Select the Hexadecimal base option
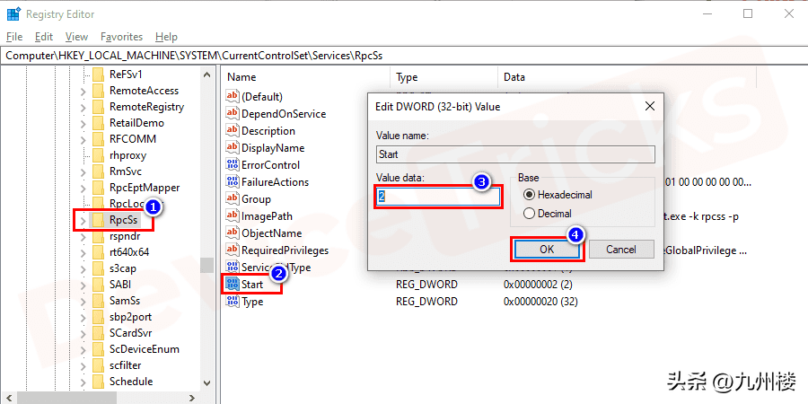The width and height of the screenshot is (808, 404). point(529,195)
